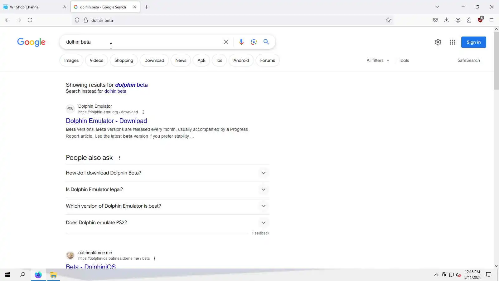Click the Google logo
Screen dimensions: 499x281
coord(31,42)
